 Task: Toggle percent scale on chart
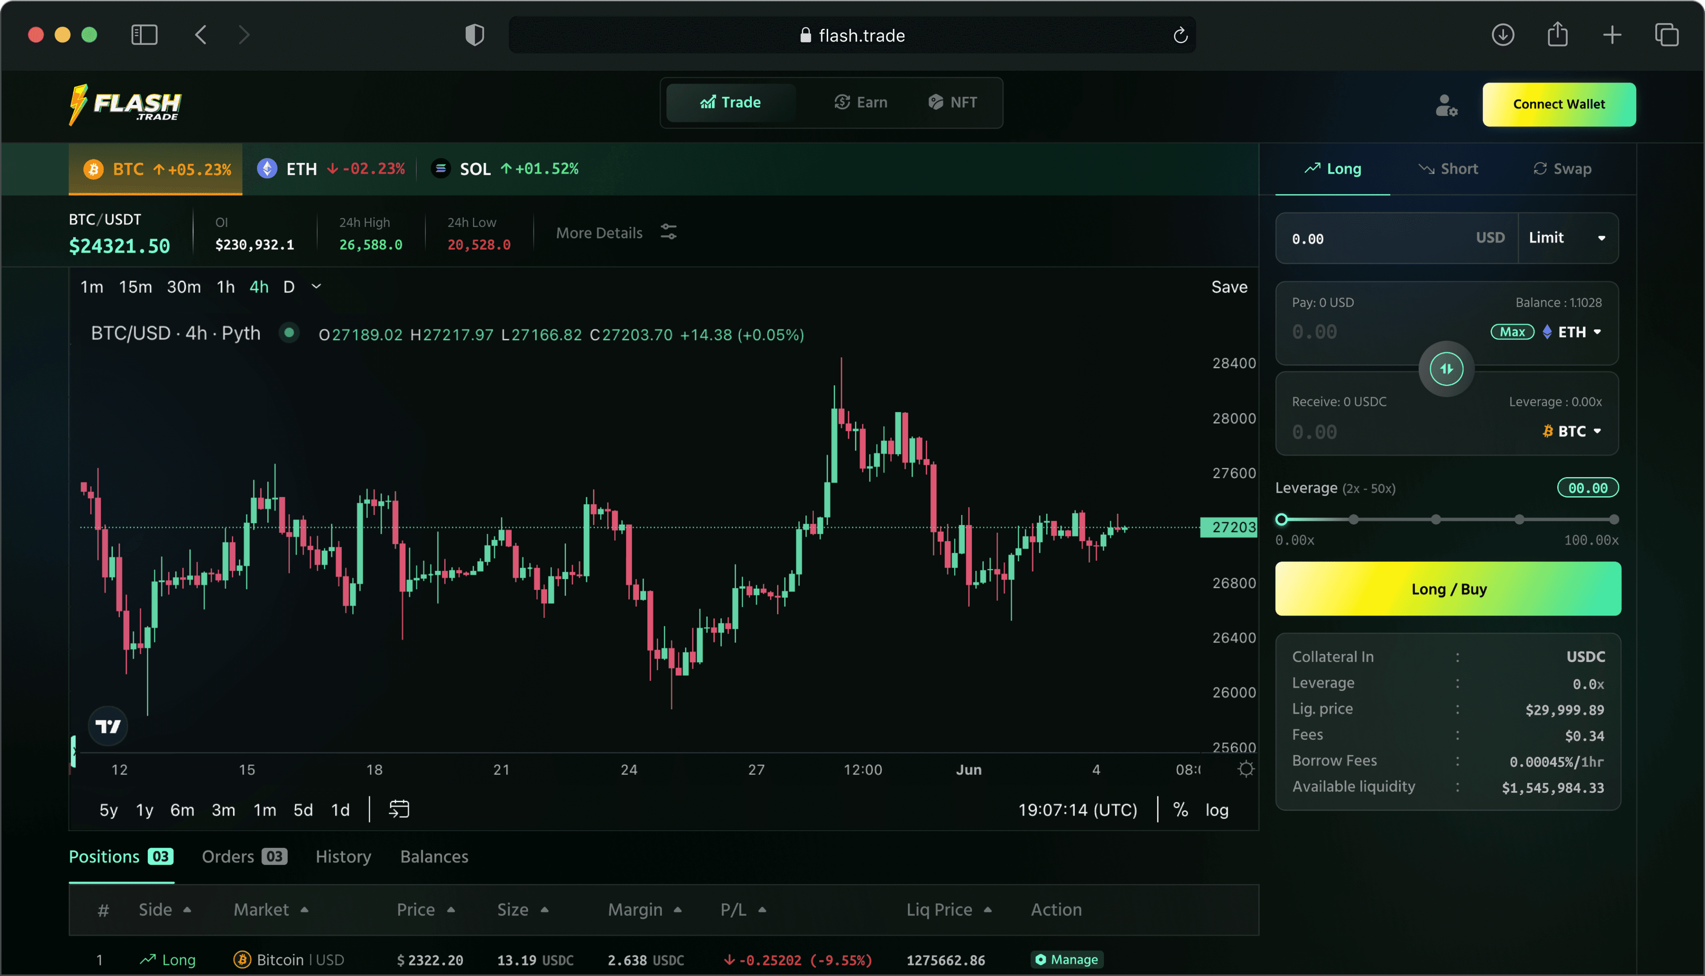pos(1181,810)
